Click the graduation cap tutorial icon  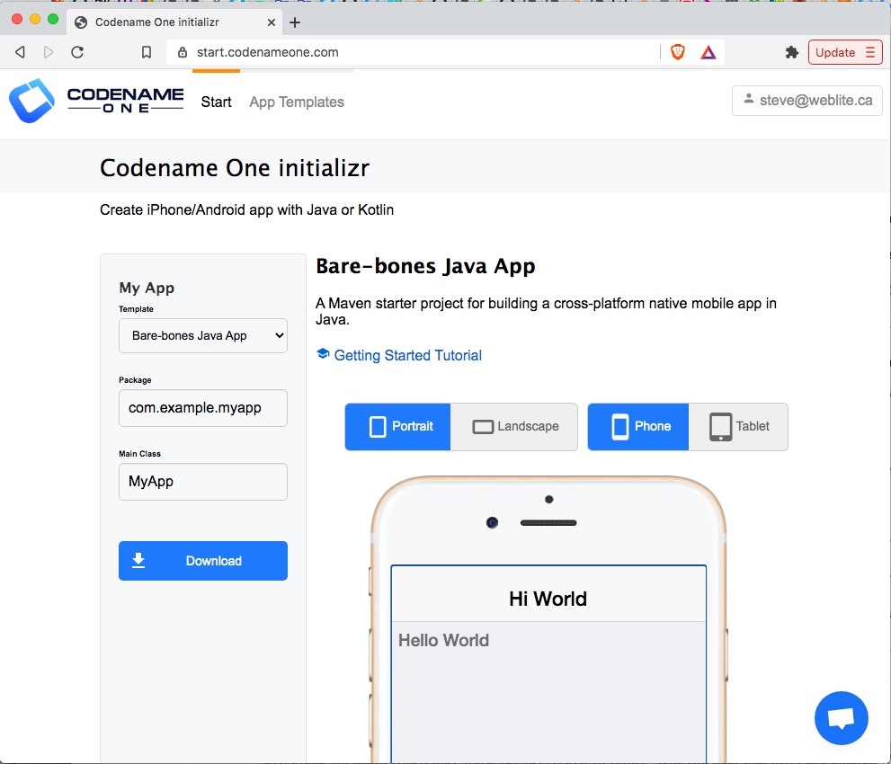[323, 353]
